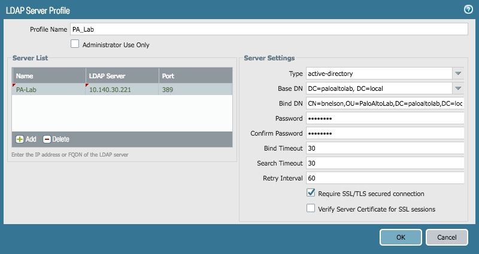Click the red Delete minus icon
479x254 pixels.
click(47, 139)
